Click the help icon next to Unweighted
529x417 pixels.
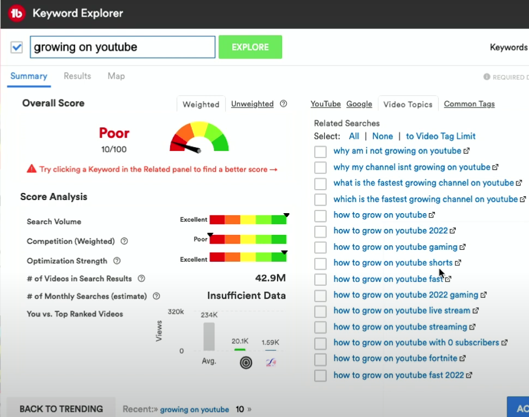click(284, 104)
